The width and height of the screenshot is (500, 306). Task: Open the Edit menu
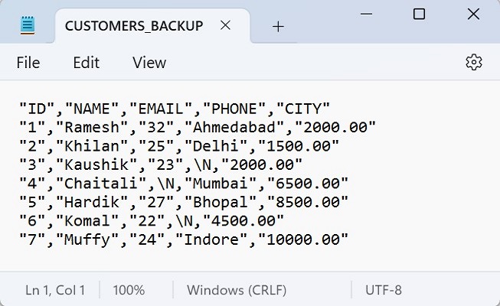pos(87,63)
